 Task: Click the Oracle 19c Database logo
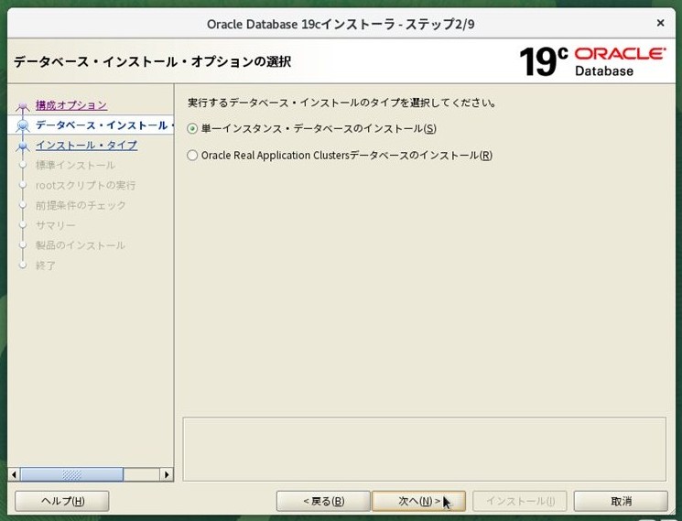point(592,61)
